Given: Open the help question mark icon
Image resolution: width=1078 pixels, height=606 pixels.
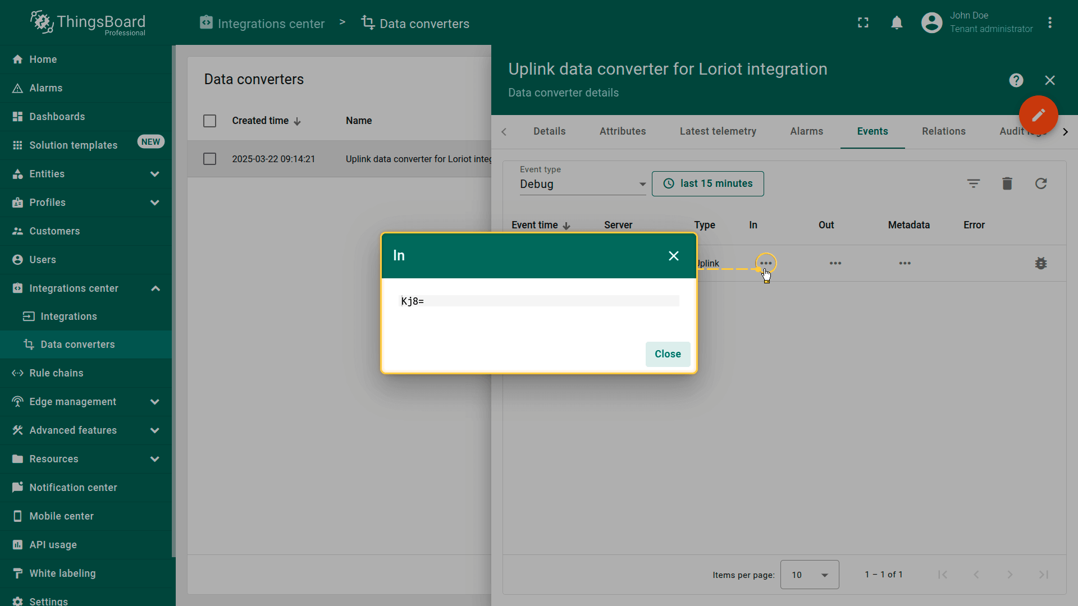Looking at the screenshot, I should (x=1016, y=80).
